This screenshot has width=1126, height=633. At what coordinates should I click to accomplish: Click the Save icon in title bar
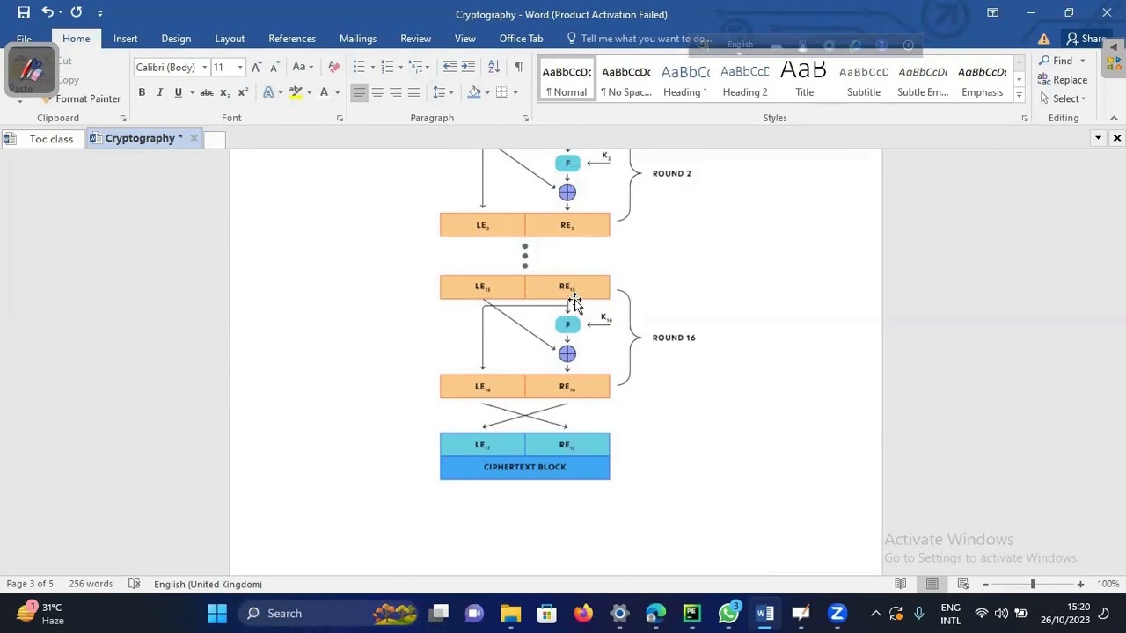(24, 12)
